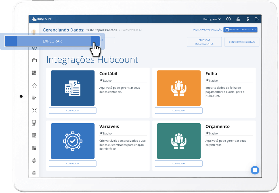Click the Gerenciando Dados heading
This screenshot has height=193, width=279.
point(64,30)
